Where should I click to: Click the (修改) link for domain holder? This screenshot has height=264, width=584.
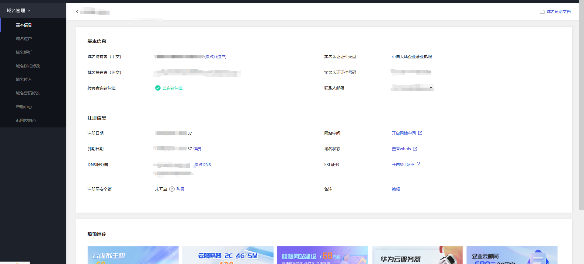click(x=210, y=57)
